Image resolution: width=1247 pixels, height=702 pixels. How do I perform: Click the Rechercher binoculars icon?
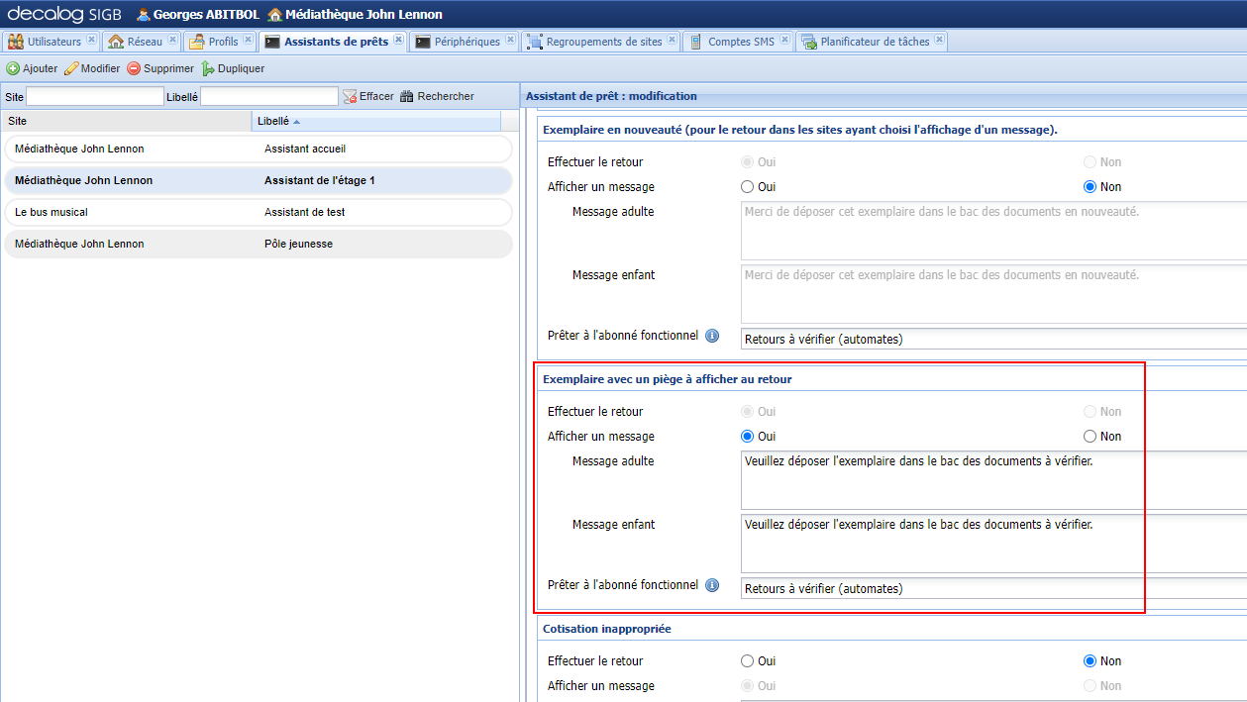406,97
